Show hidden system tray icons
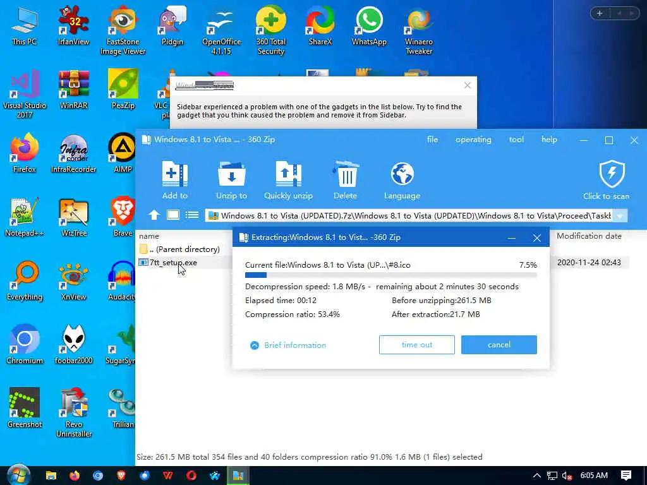 (x=536, y=476)
